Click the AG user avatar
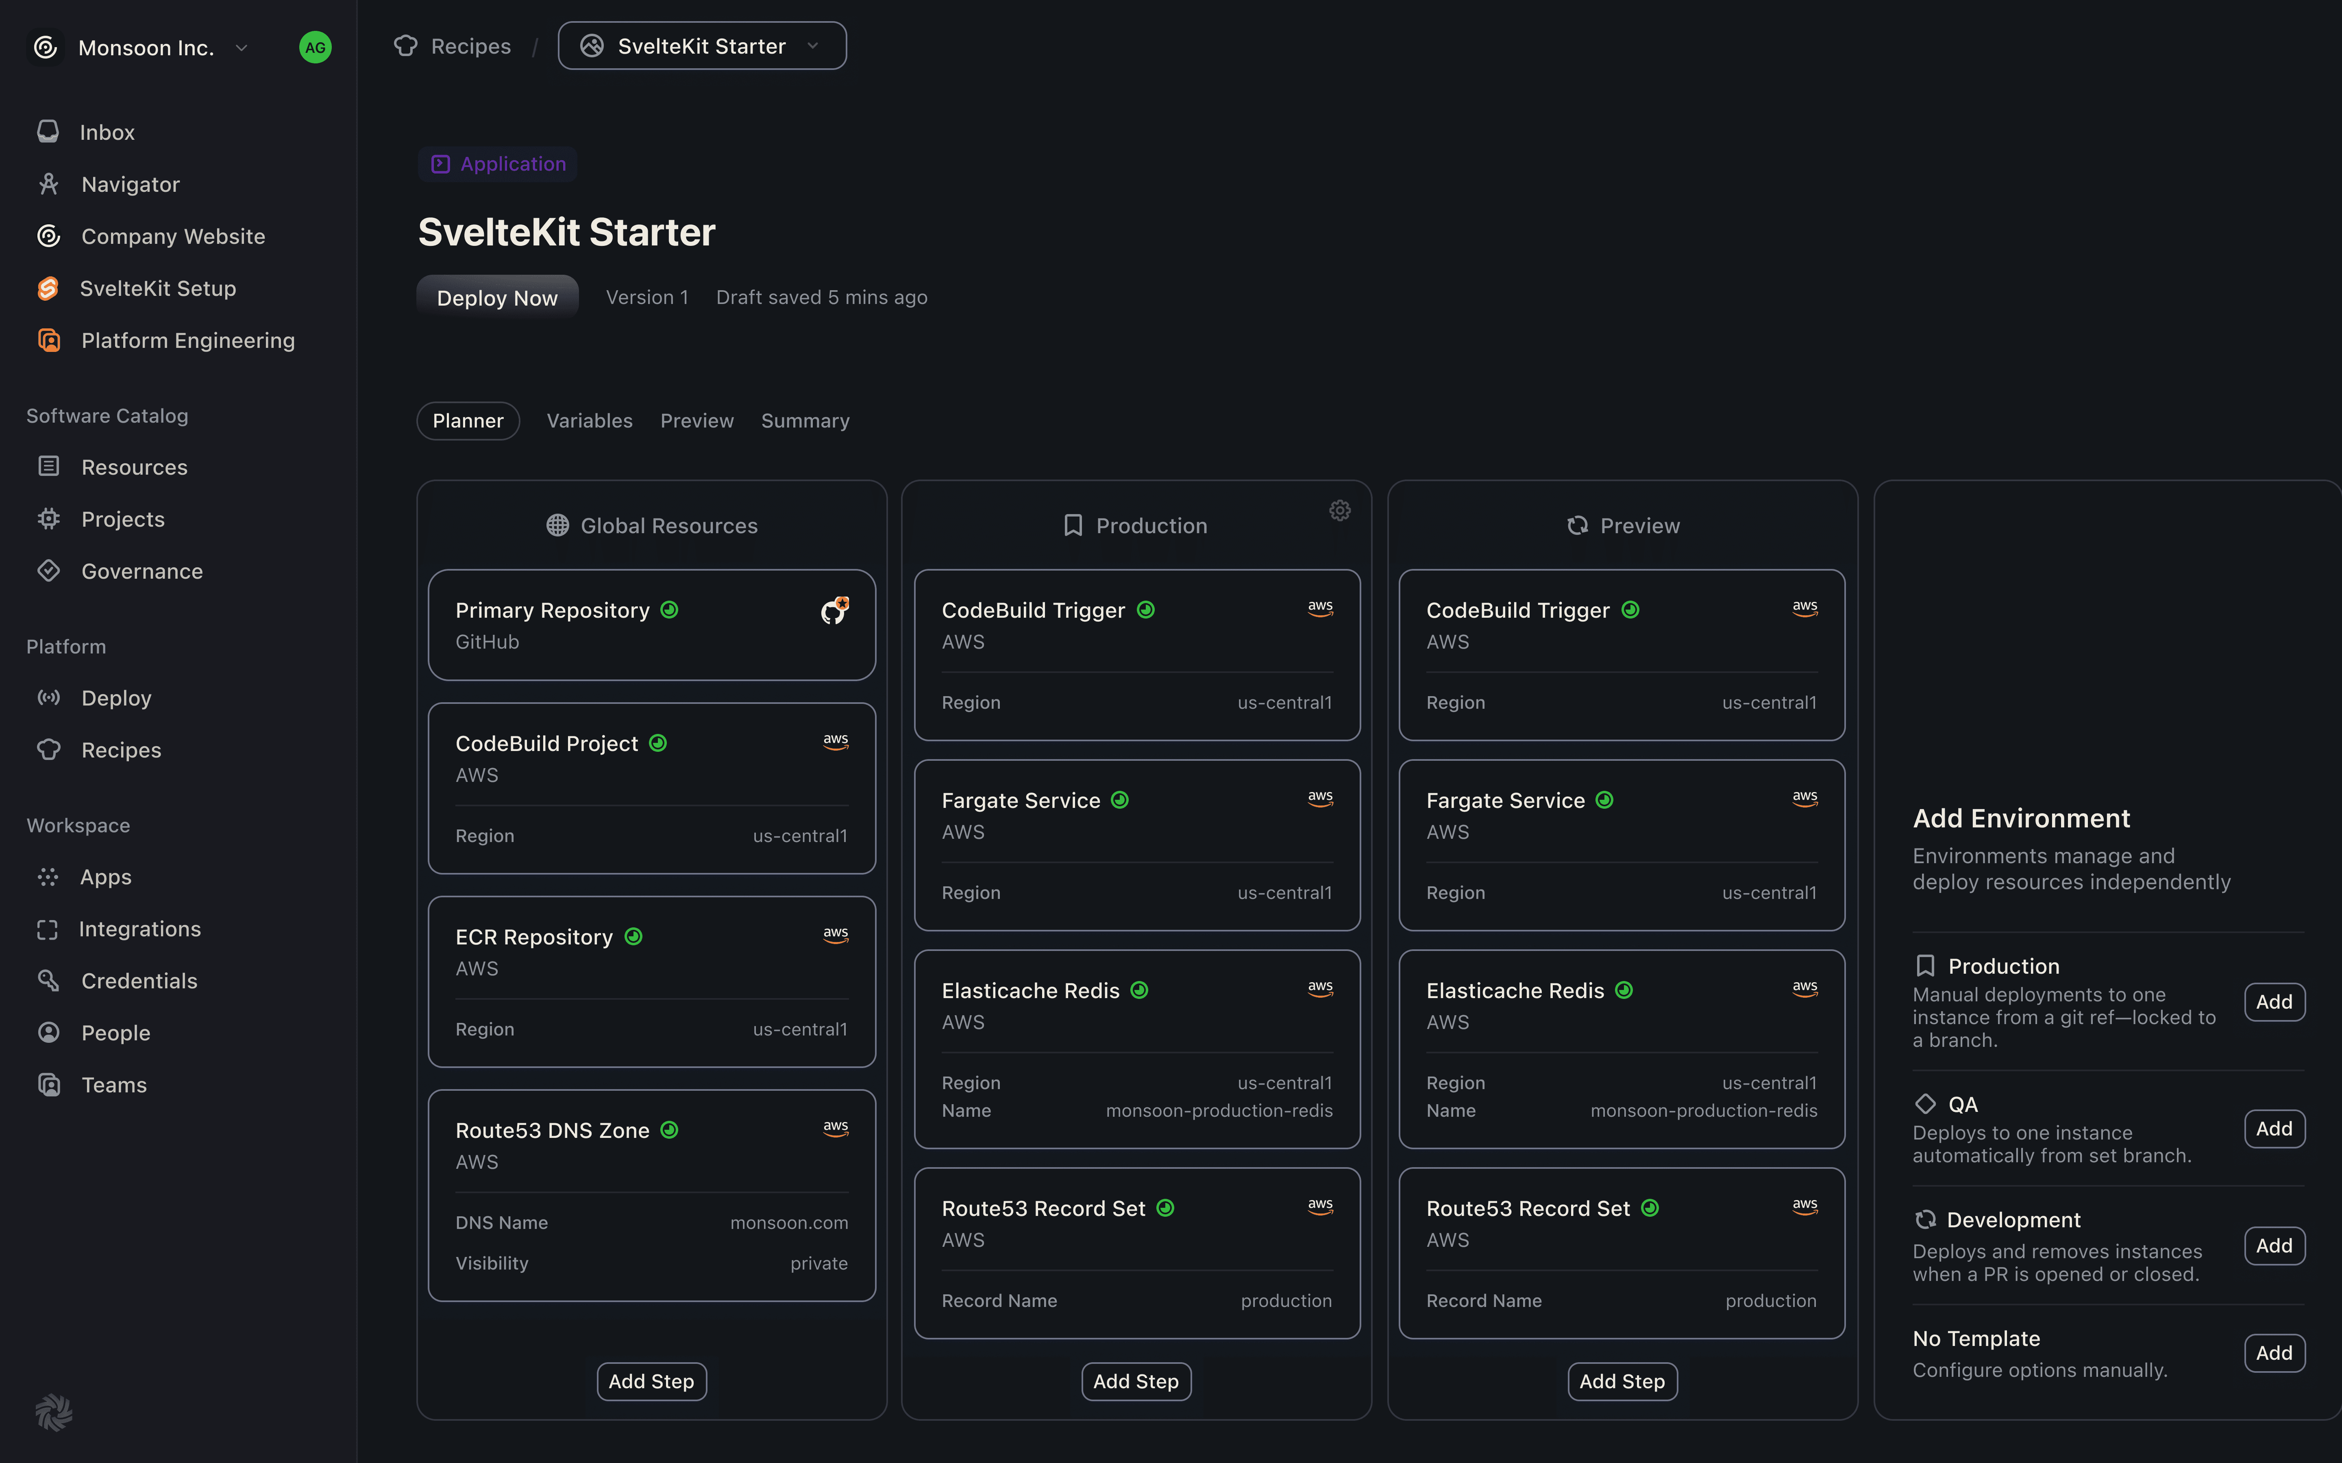 pos(316,48)
